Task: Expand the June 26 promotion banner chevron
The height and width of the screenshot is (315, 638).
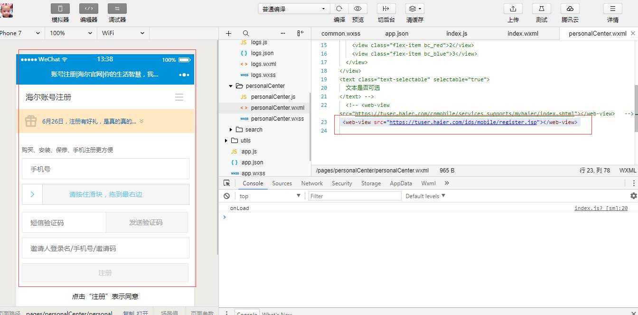Action: pyautogui.click(x=141, y=121)
